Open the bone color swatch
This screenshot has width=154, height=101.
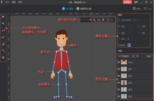click(129, 45)
